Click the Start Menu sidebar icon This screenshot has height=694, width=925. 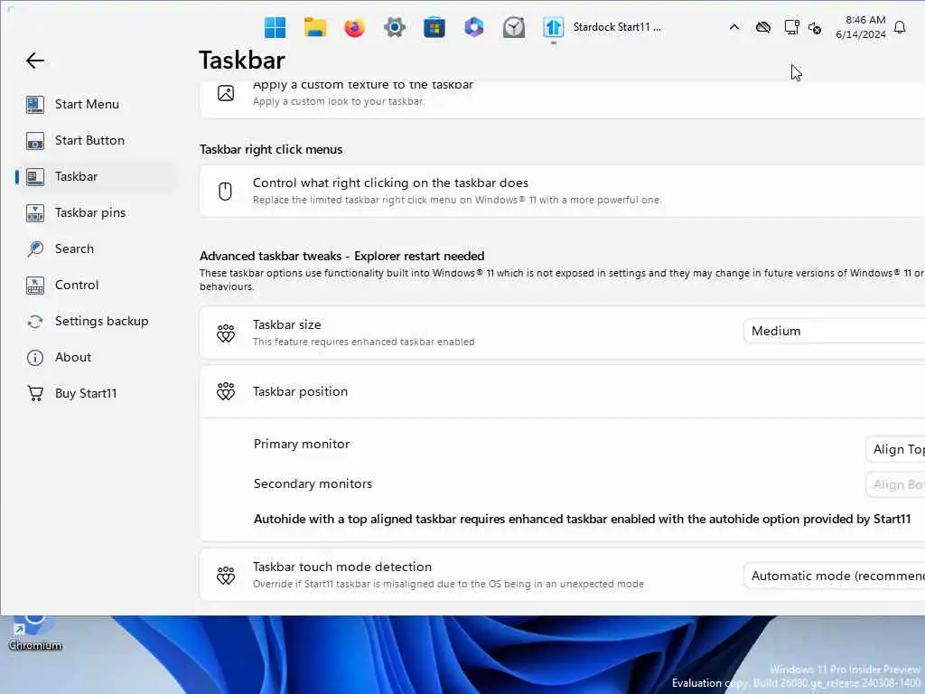click(x=35, y=105)
